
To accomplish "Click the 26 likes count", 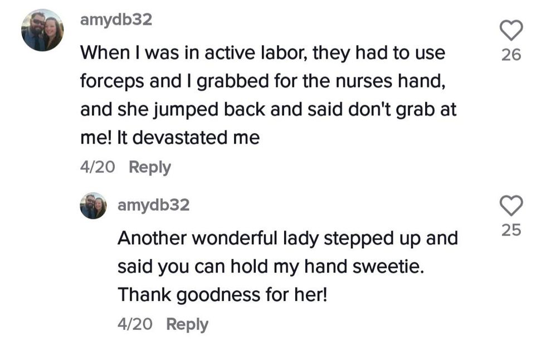I will point(511,55).
